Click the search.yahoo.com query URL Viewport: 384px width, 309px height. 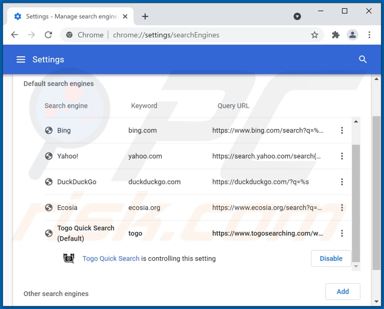pyautogui.click(x=266, y=156)
